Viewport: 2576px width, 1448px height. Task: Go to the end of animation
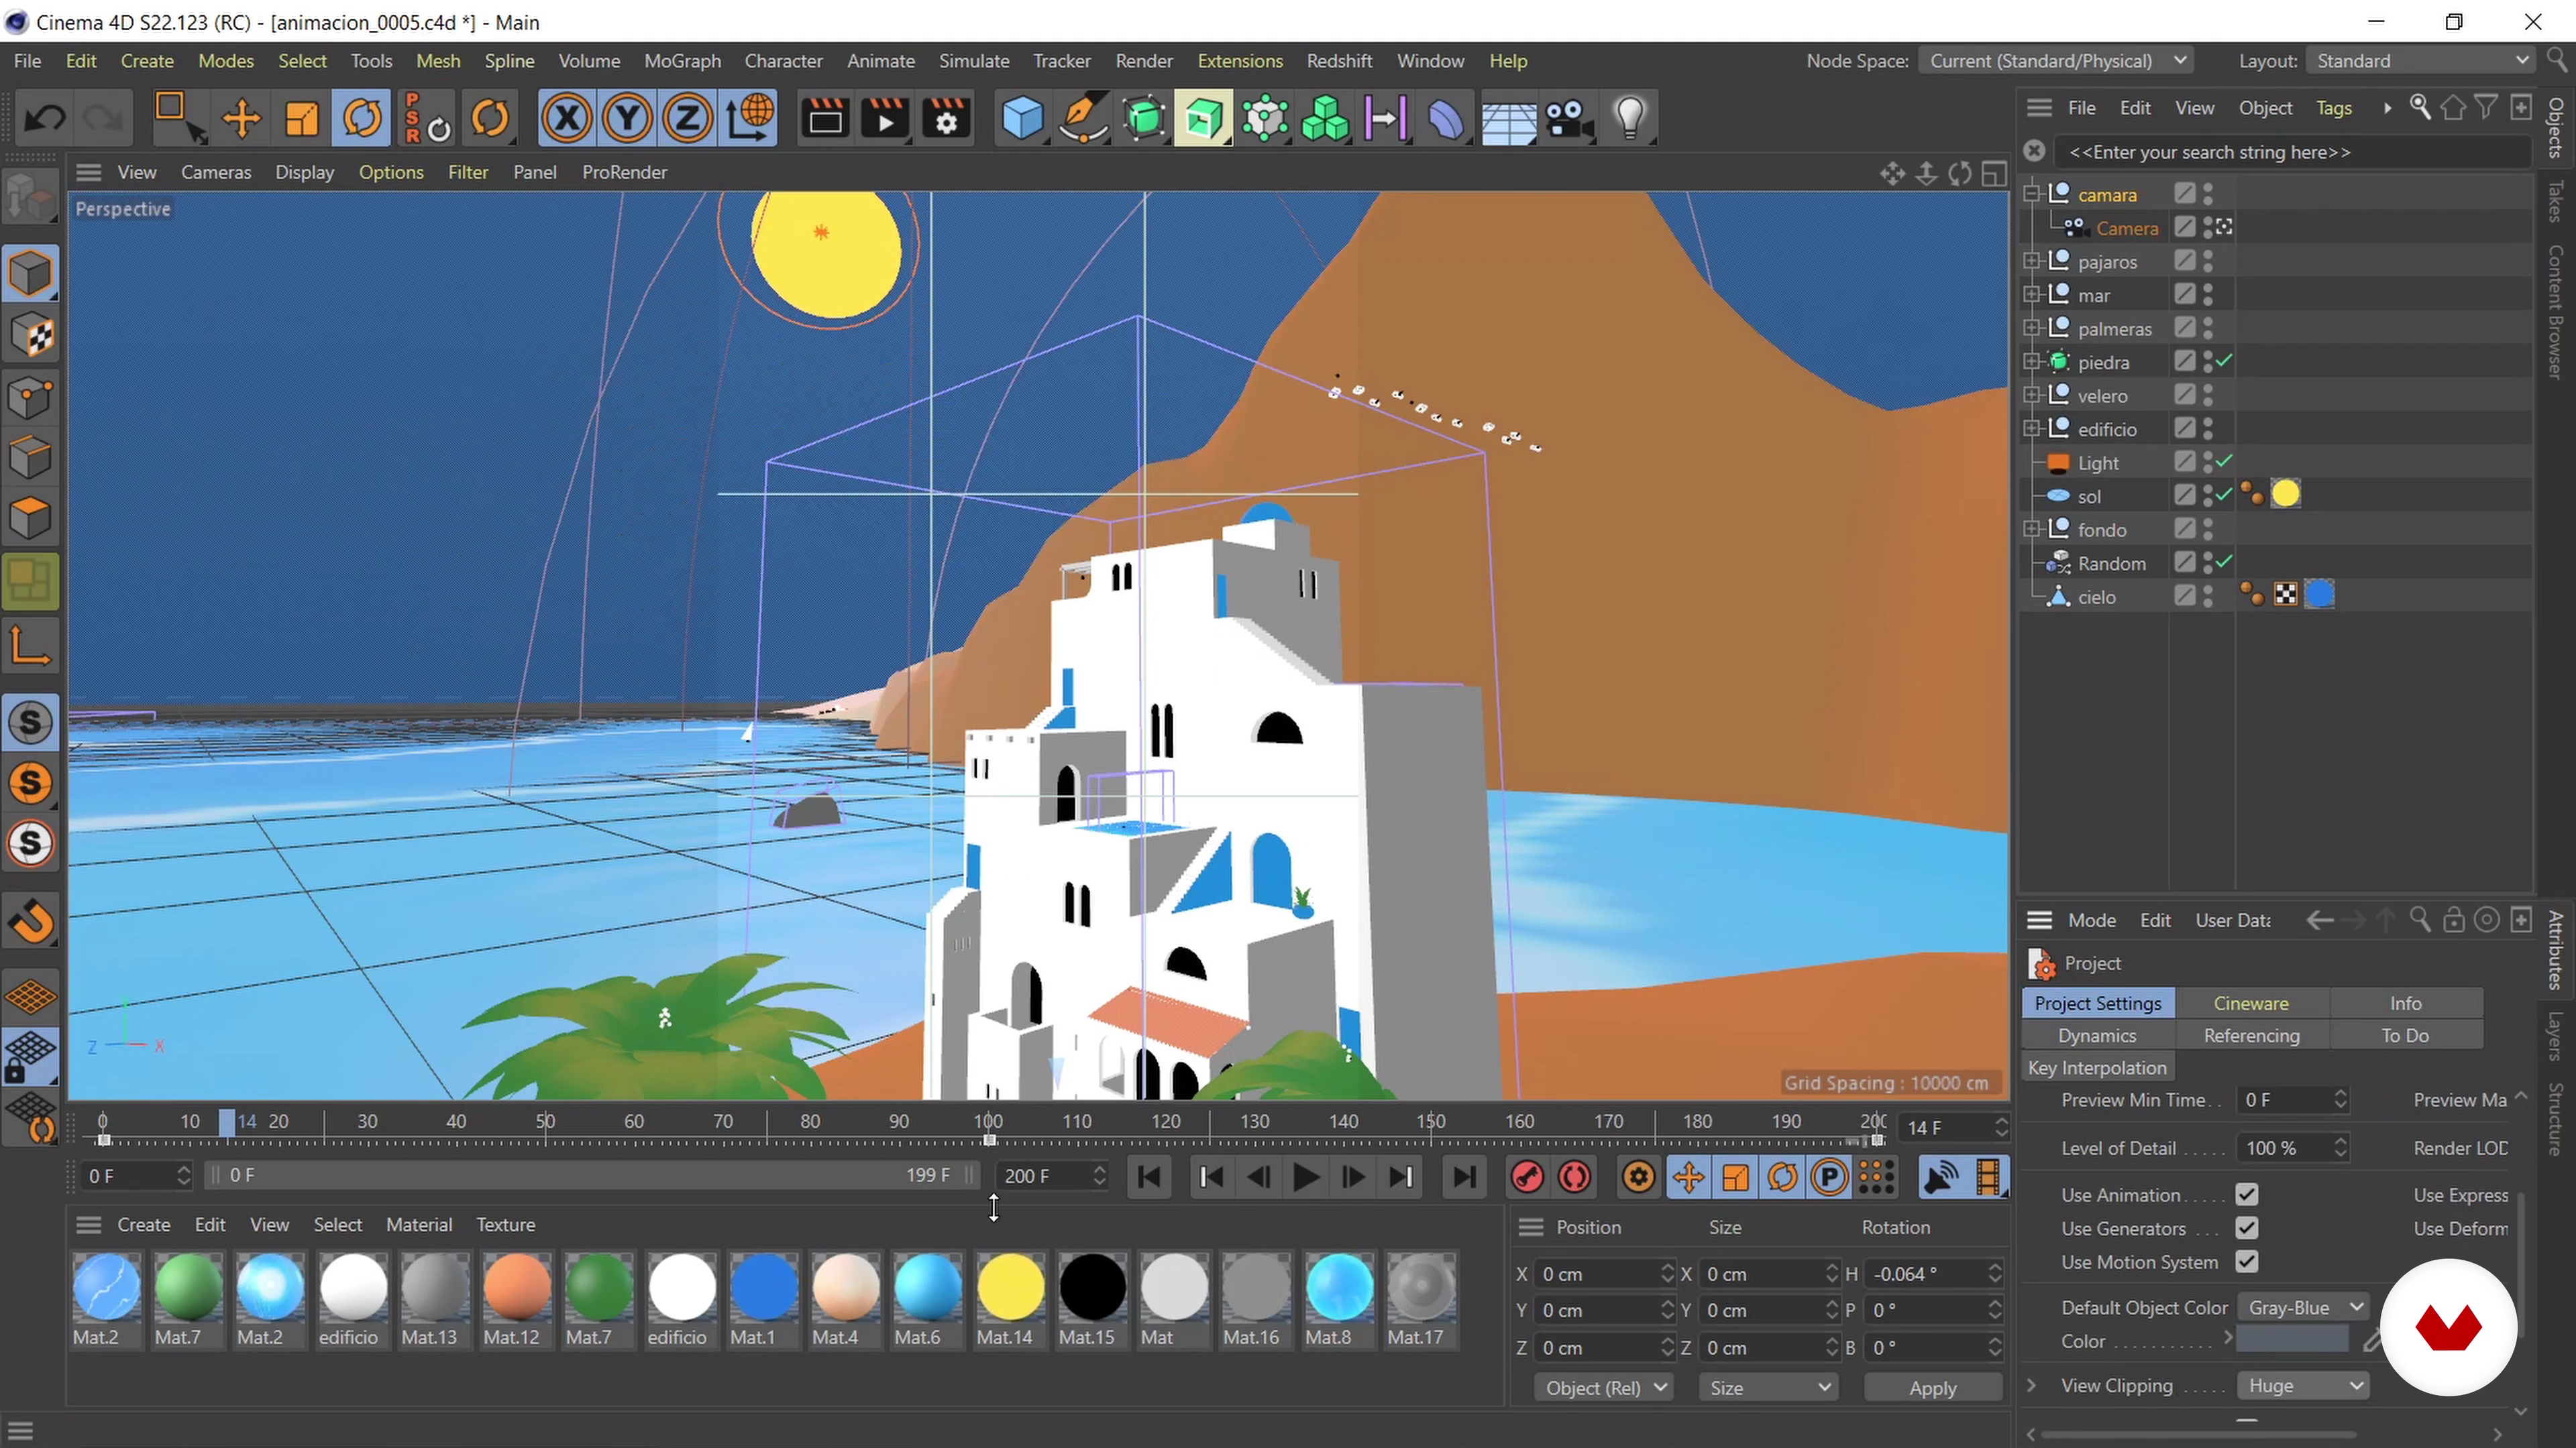click(1464, 1176)
